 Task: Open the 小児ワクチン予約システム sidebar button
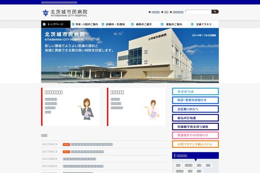pyautogui.click(x=195, y=144)
